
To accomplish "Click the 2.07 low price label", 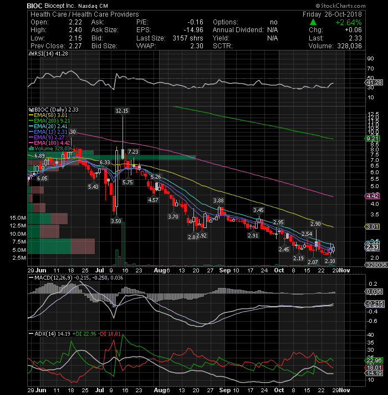I will (313, 262).
